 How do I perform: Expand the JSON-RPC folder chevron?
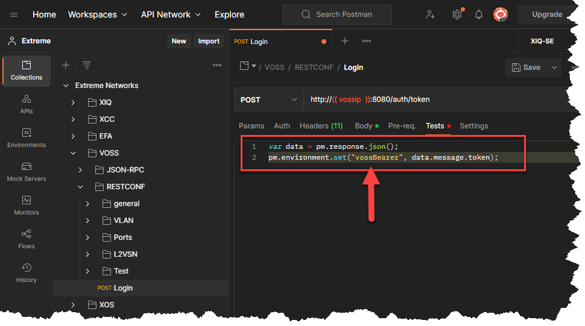point(80,170)
